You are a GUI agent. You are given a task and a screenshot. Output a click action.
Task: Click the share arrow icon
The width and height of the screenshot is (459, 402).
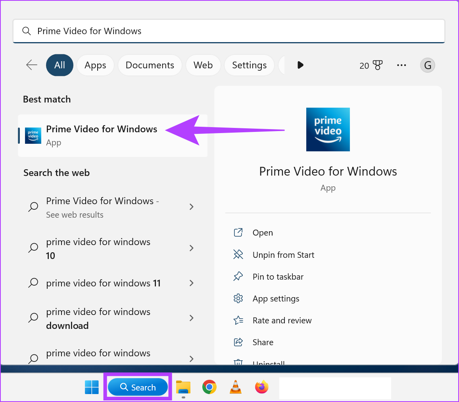238,342
